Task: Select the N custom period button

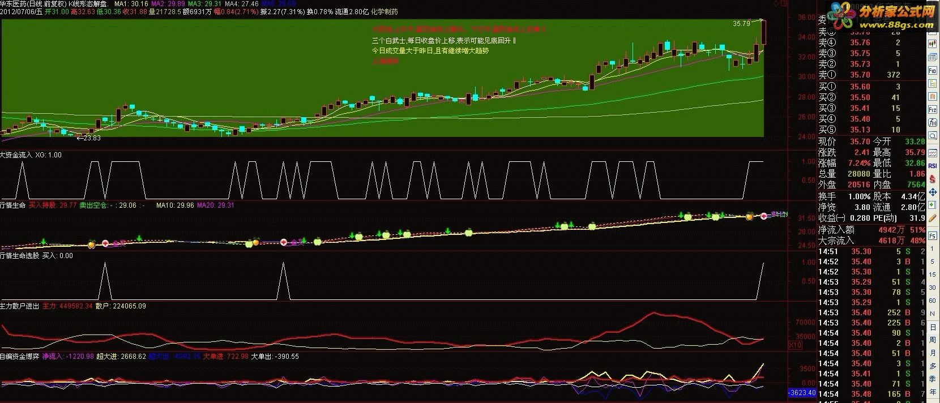Action: (932, 314)
